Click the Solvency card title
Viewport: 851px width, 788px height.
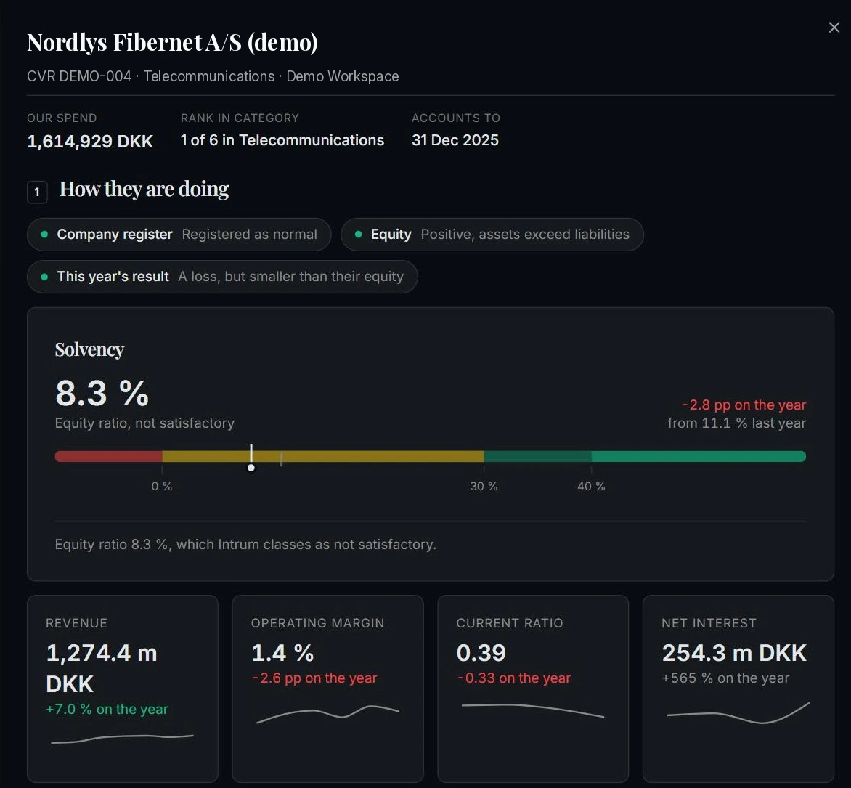89,349
